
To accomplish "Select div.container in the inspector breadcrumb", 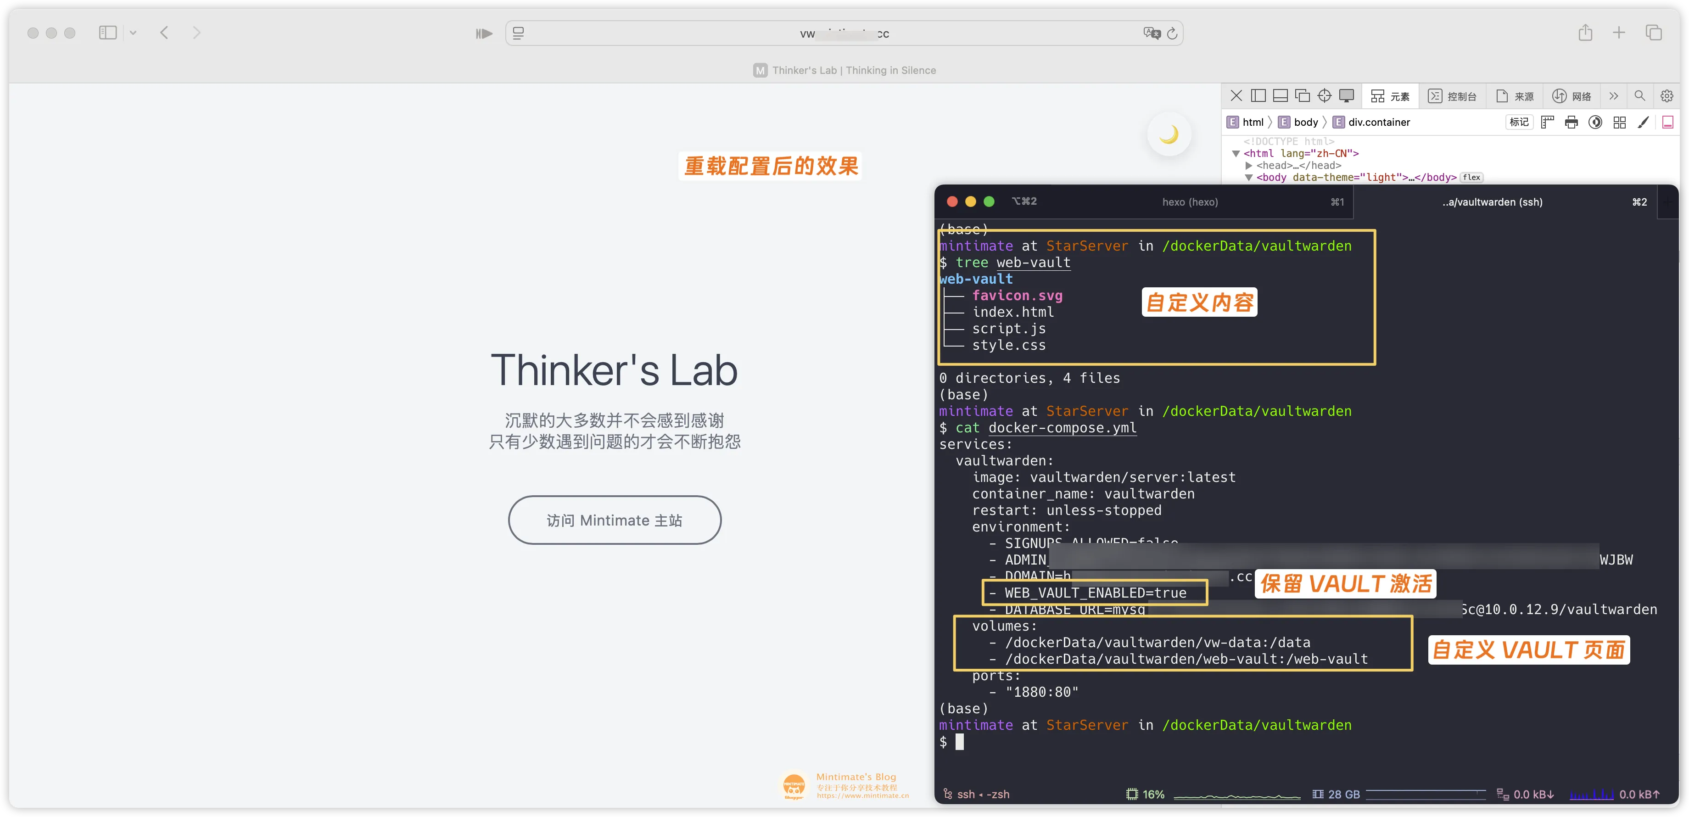I will coord(1372,123).
